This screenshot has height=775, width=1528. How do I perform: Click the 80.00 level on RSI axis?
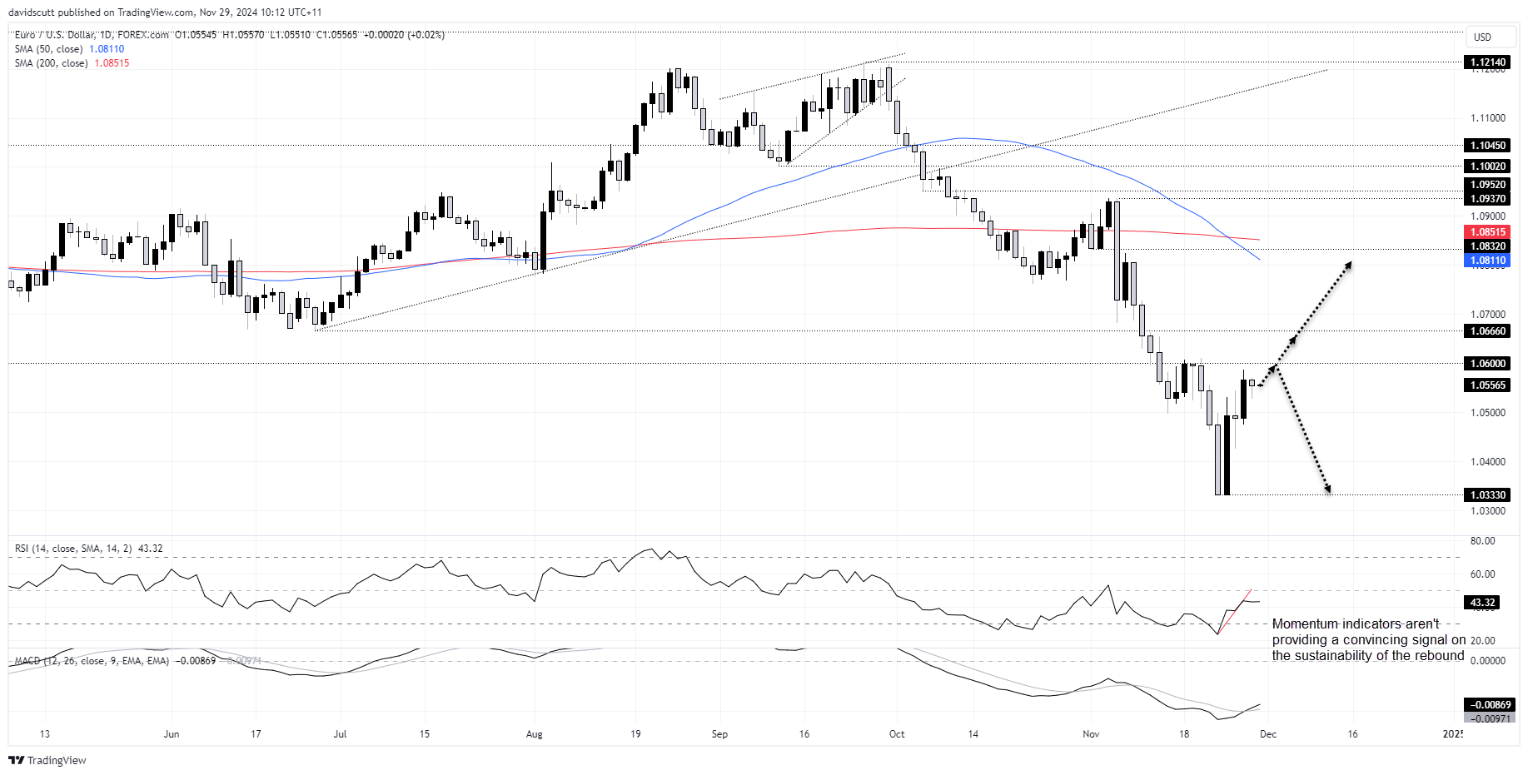pos(1483,541)
